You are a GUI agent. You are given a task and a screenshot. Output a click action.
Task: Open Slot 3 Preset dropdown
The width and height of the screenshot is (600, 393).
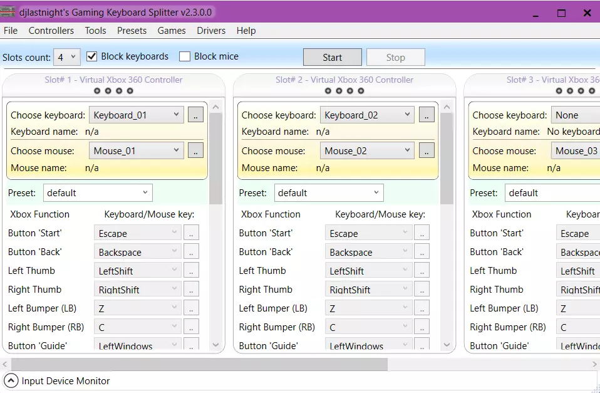click(552, 192)
